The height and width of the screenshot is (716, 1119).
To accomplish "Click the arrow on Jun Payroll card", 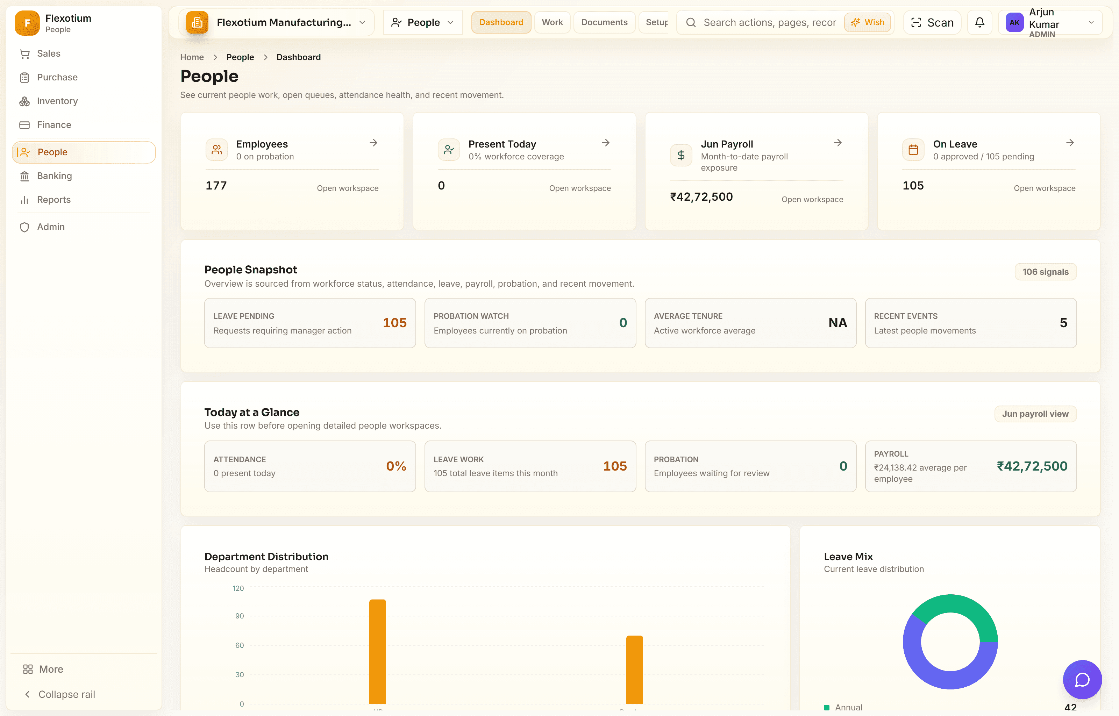I will [x=838, y=143].
